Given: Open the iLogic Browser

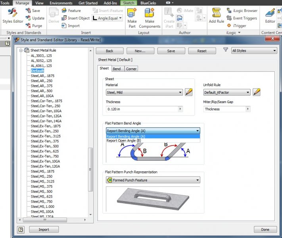Looking at the screenshot, I should tap(242, 10).
